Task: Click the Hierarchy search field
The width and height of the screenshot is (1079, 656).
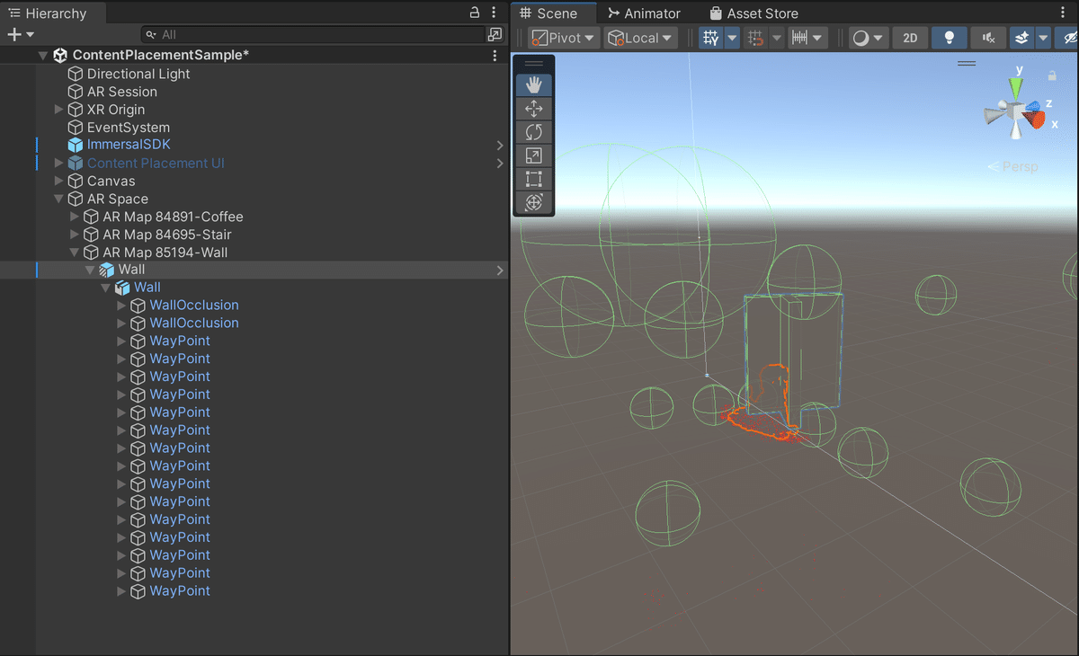Action: pyautogui.click(x=314, y=34)
